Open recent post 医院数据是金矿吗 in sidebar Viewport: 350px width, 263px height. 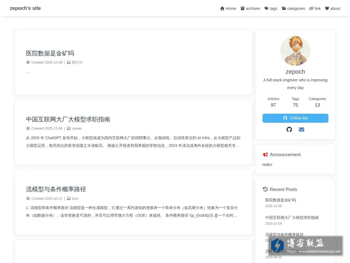(280, 200)
